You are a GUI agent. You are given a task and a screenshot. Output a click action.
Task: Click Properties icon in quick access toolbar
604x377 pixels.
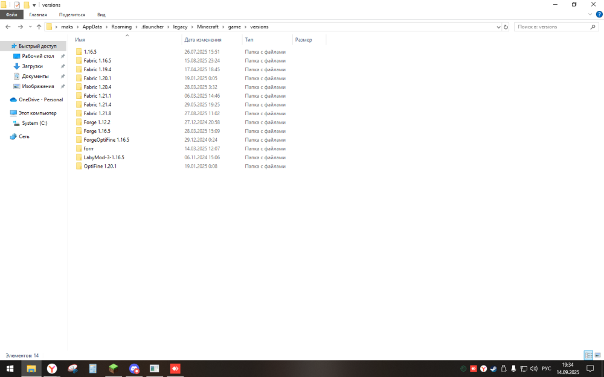[x=17, y=5]
